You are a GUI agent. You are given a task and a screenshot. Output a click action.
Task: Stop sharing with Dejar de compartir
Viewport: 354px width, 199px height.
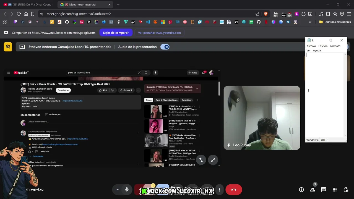pyautogui.click(x=116, y=33)
